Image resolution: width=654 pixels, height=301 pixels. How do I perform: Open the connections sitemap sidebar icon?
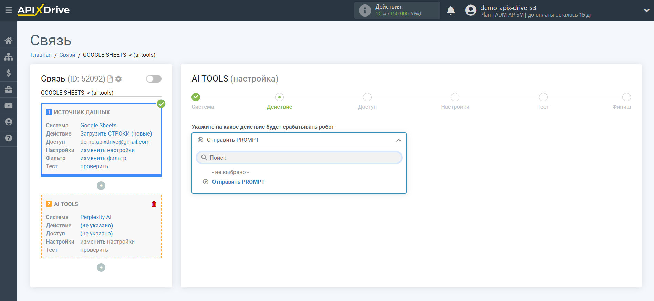(x=9, y=57)
